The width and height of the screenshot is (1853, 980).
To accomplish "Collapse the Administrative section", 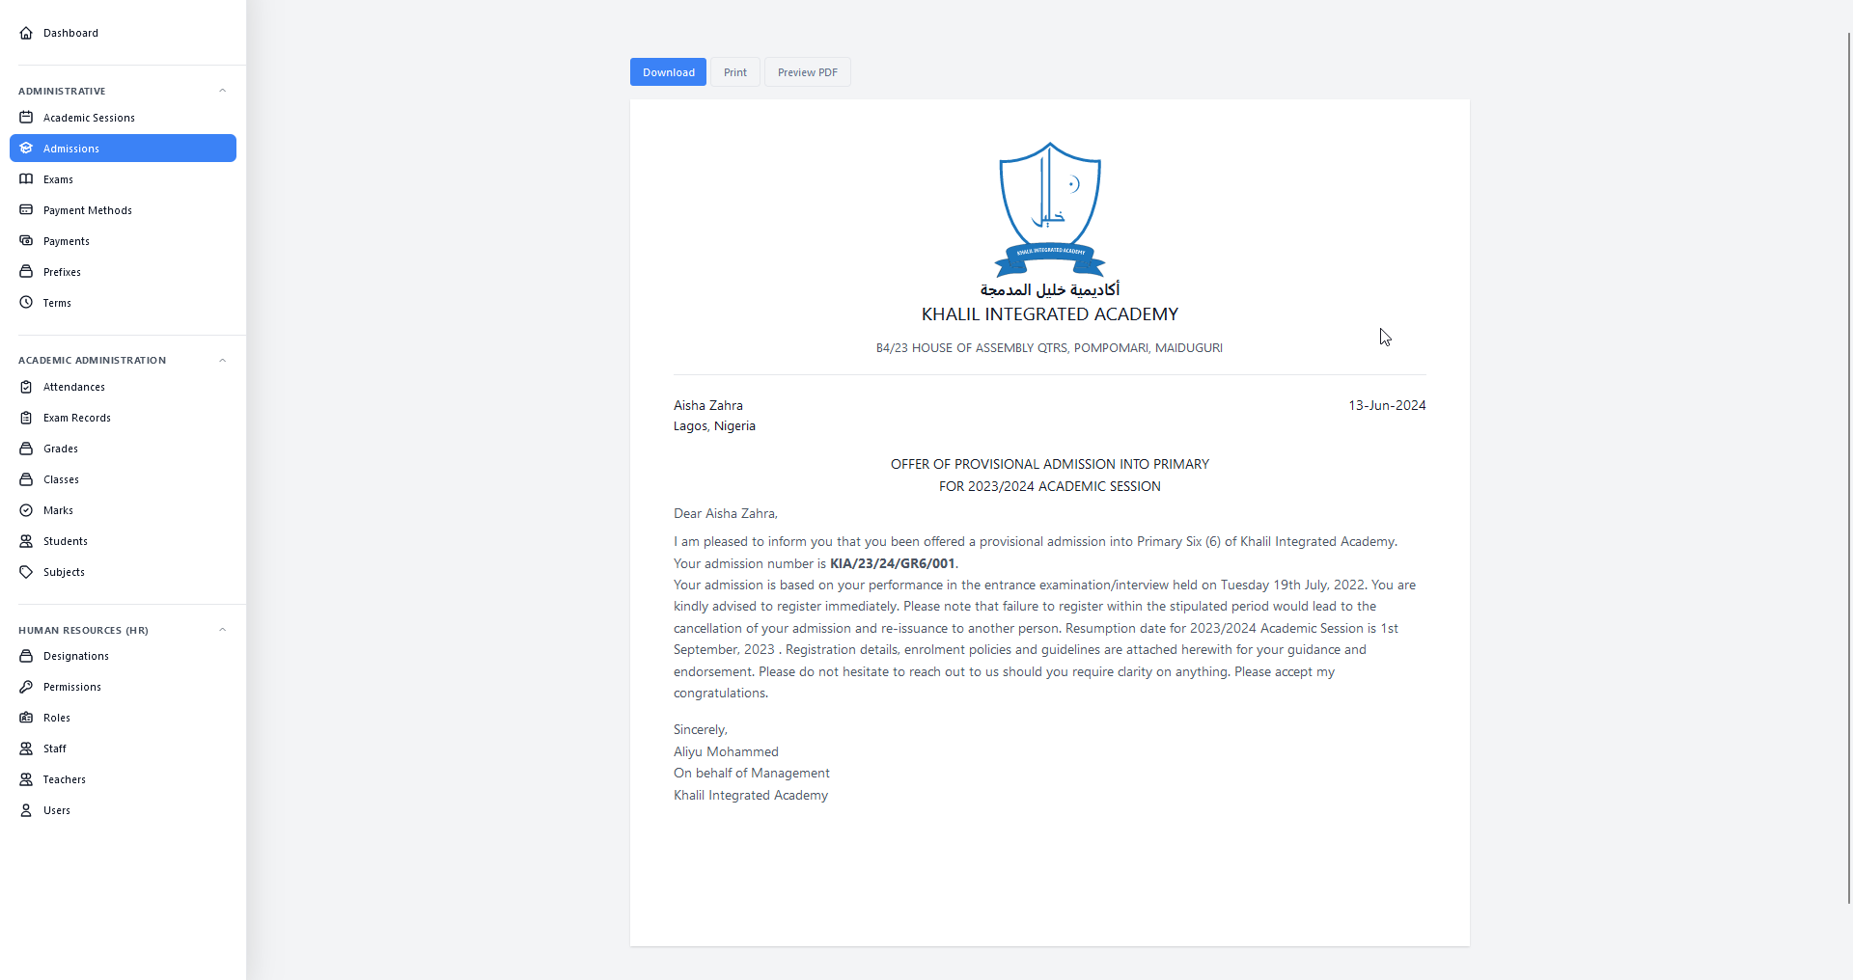I will 222,90.
